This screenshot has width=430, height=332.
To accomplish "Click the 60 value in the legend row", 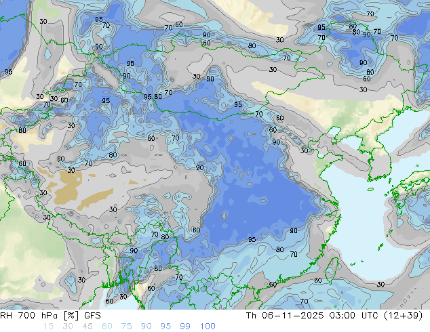I will (x=107, y=327).
